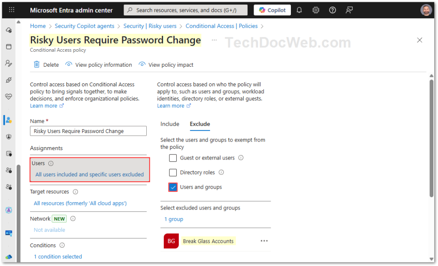Open the notifications bell
The image size is (438, 266).
[299, 10]
